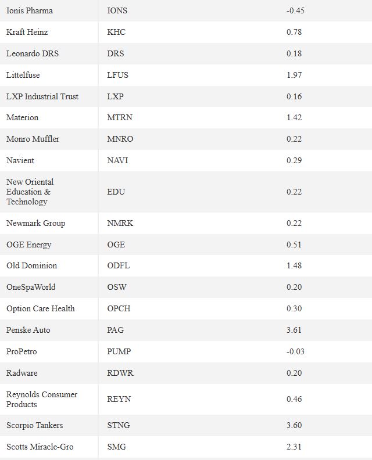
Task: Click the Ionis Pharma company name
Action: click(30, 10)
